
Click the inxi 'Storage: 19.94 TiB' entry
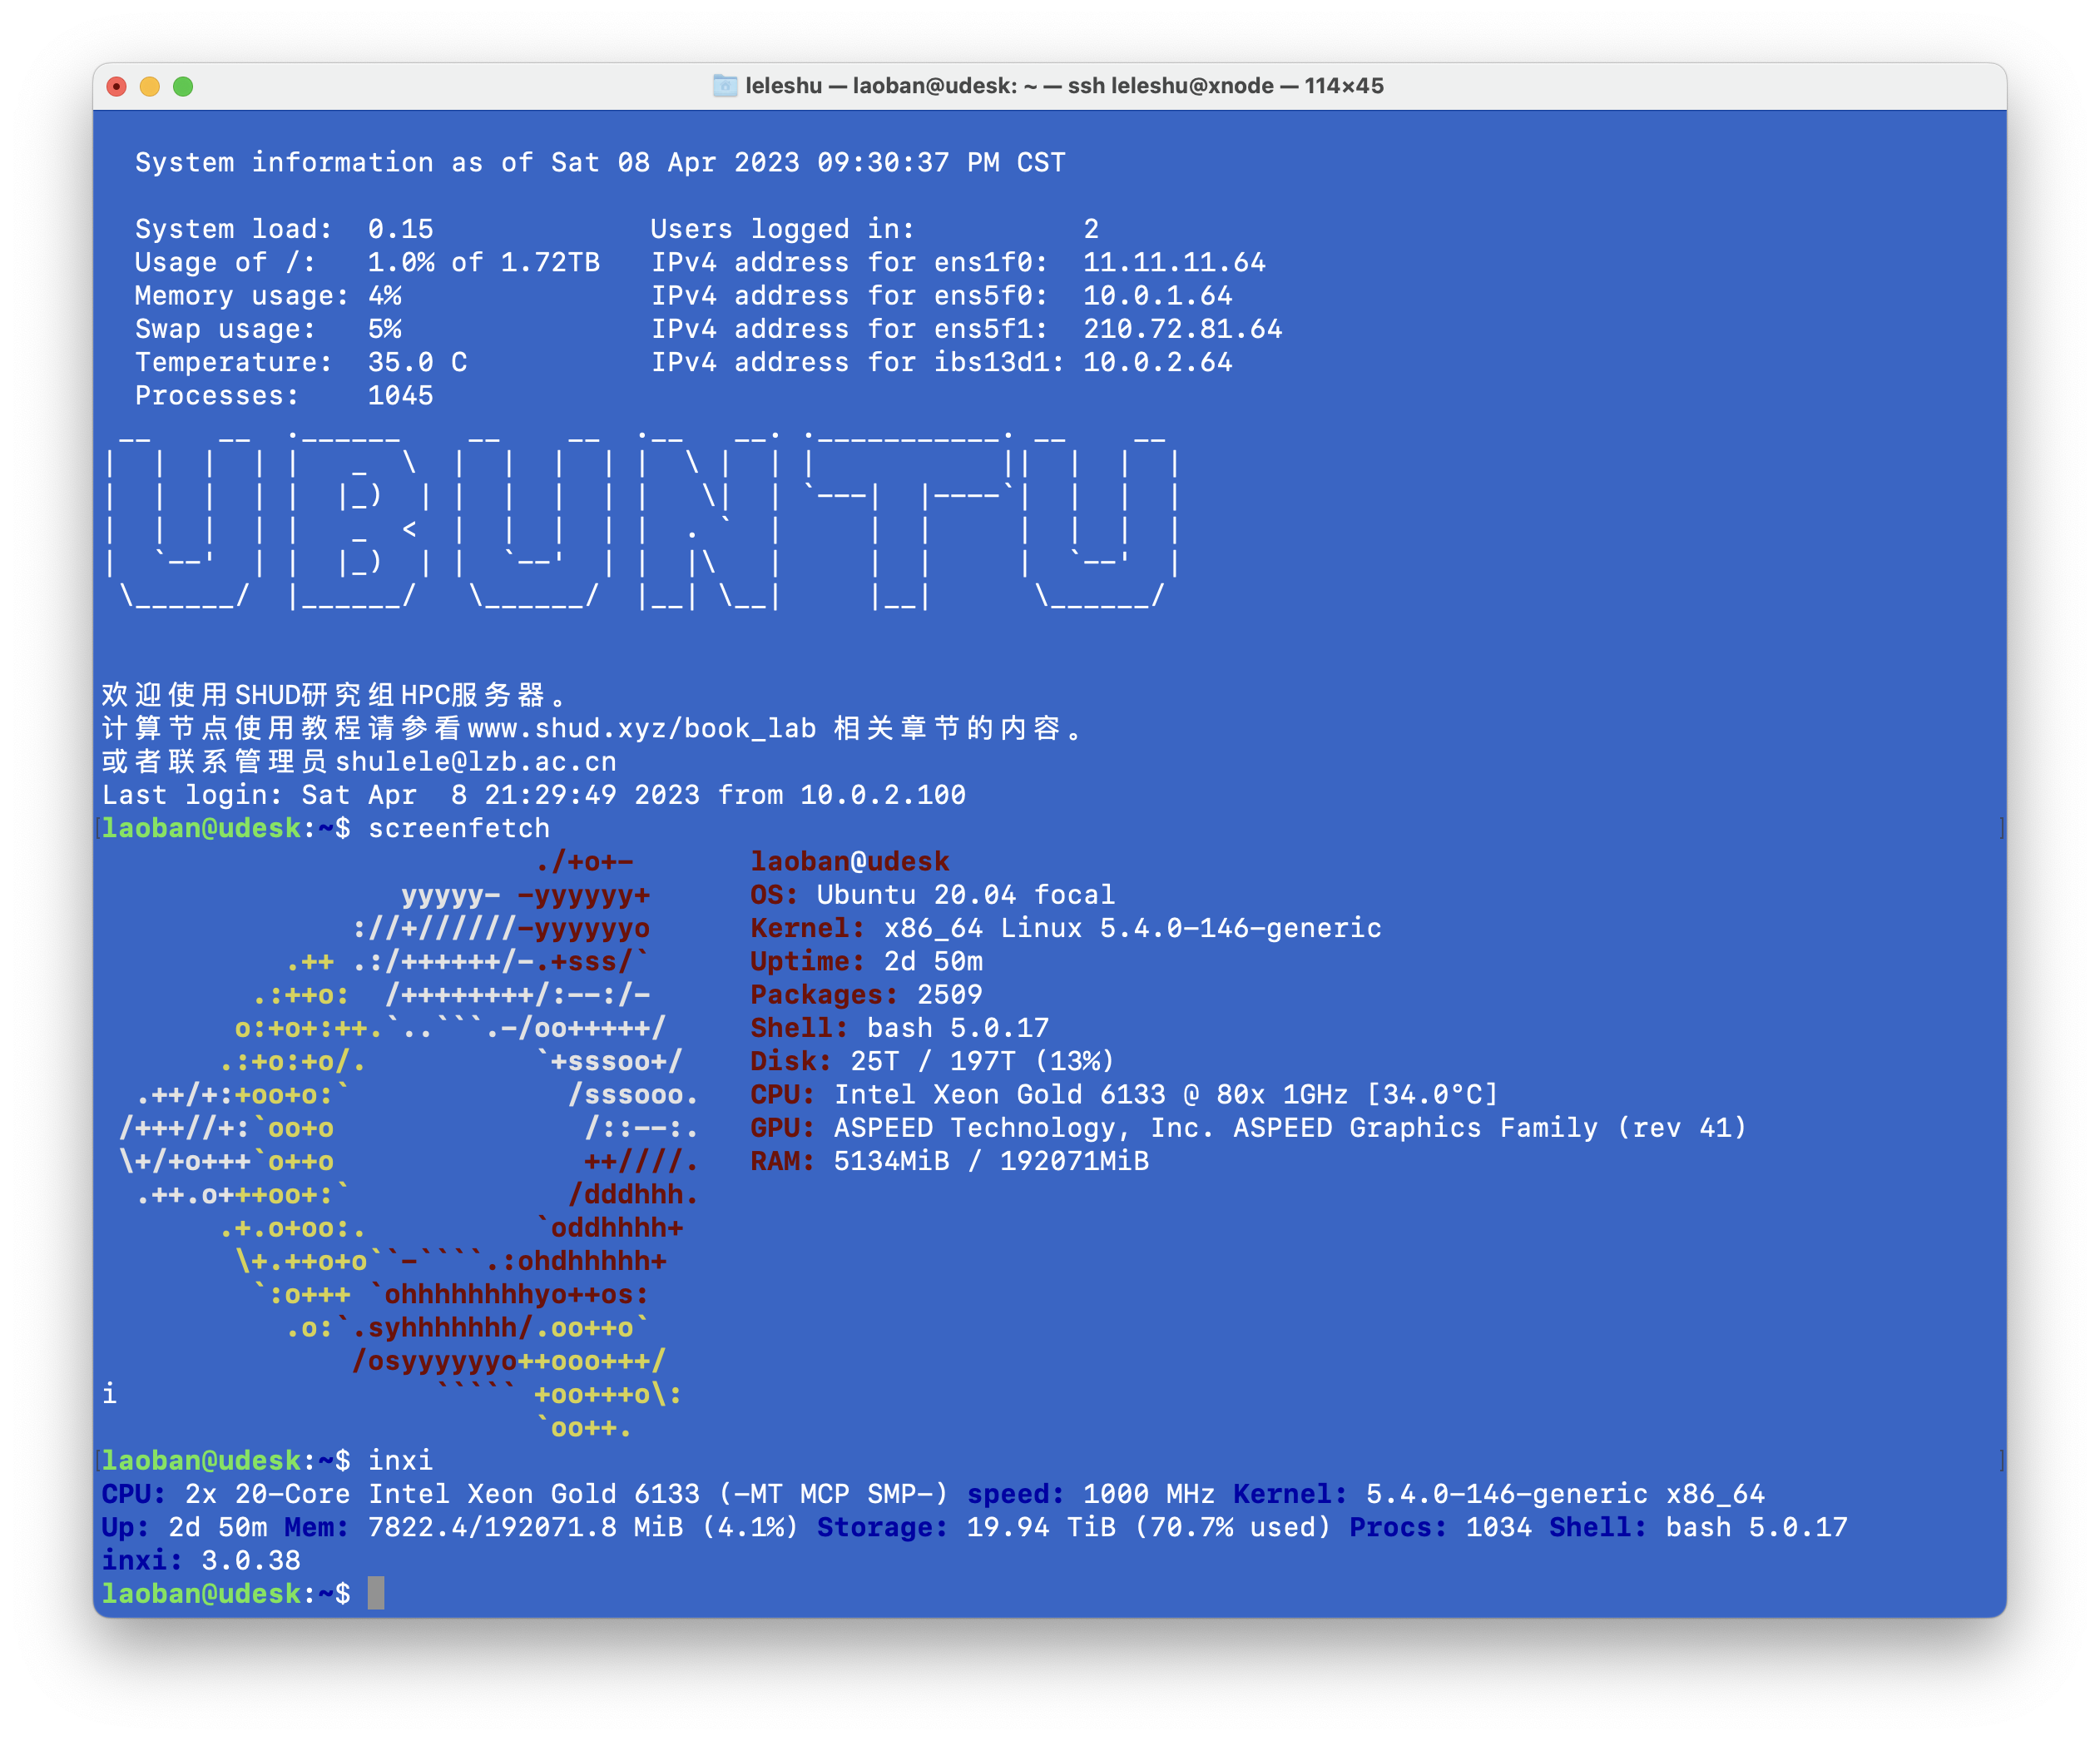click(x=1075, y=1527)
